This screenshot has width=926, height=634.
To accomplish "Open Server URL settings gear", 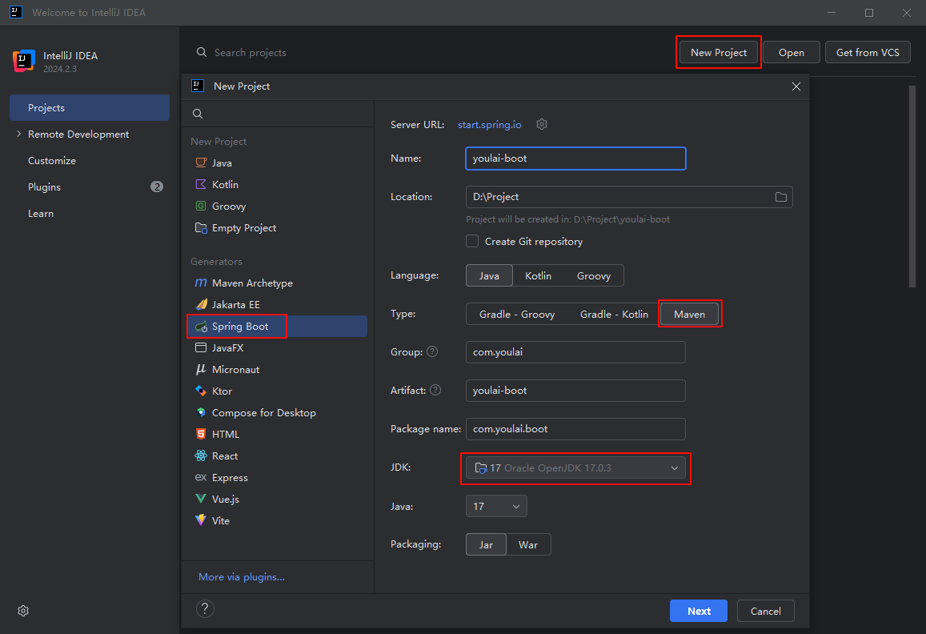I will click(542, 124).
